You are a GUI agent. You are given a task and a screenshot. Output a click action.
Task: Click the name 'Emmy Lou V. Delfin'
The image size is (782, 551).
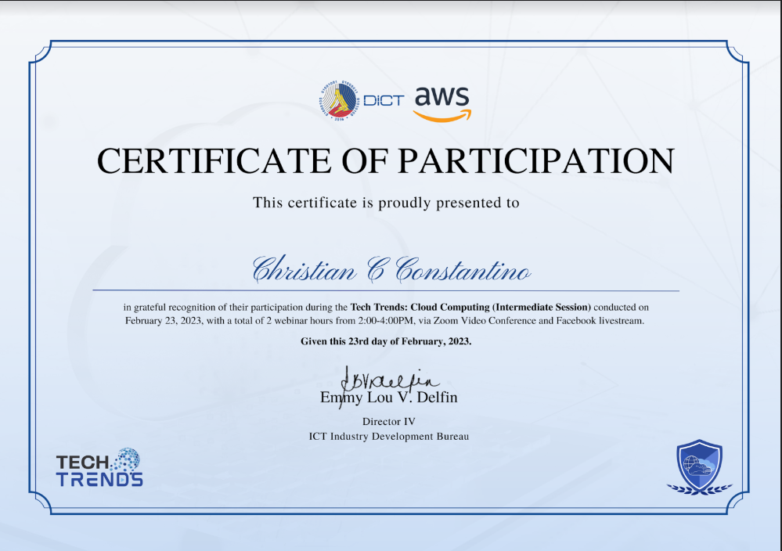point(388,398)
